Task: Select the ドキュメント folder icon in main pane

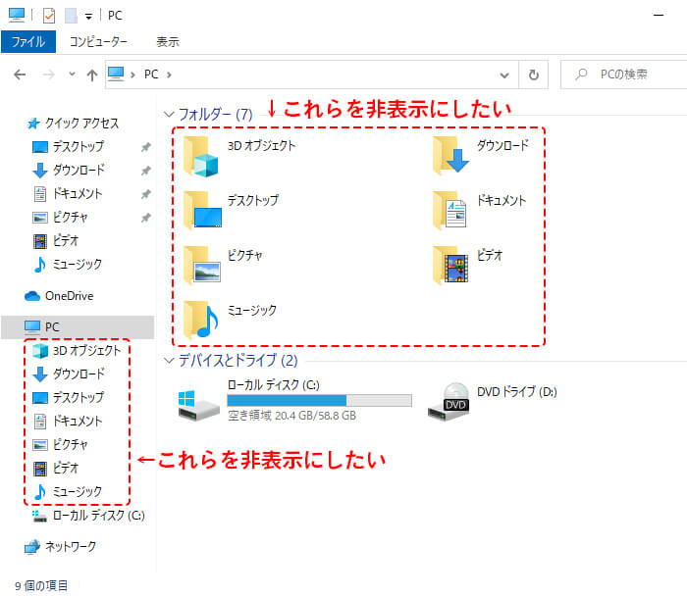Action: [x=449, y=211]
